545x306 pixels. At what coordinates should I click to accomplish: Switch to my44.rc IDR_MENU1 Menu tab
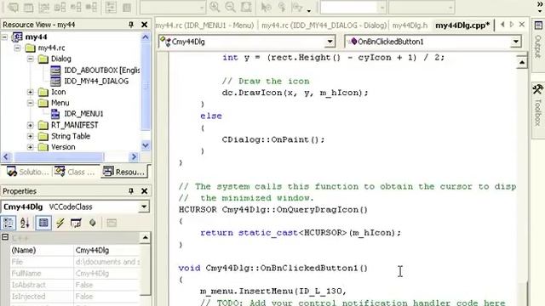tap(204, 25)
